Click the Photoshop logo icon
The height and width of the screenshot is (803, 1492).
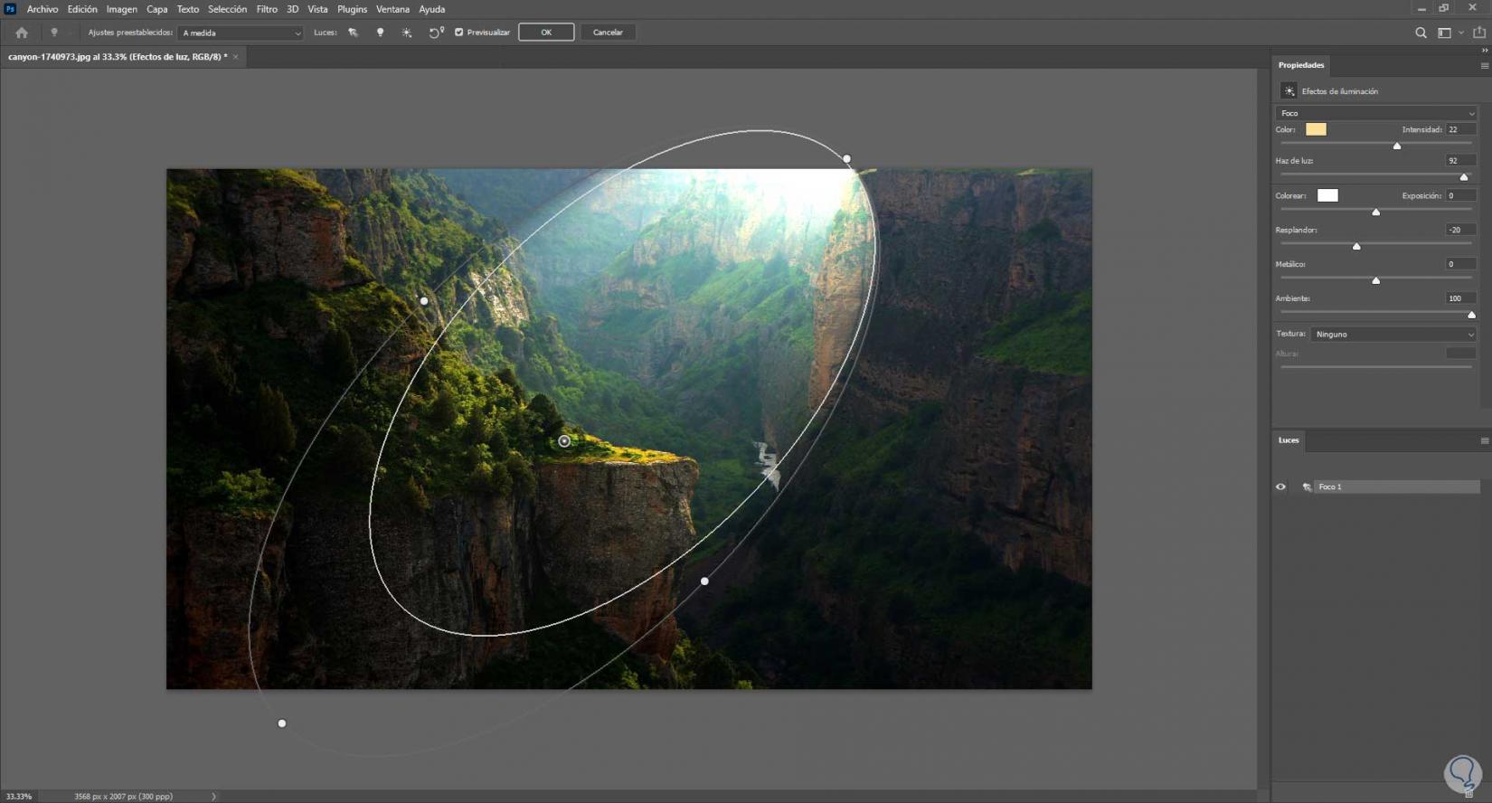coord(10,9)
